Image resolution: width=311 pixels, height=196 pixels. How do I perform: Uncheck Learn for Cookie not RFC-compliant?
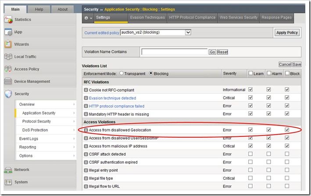tap(250, 89)
